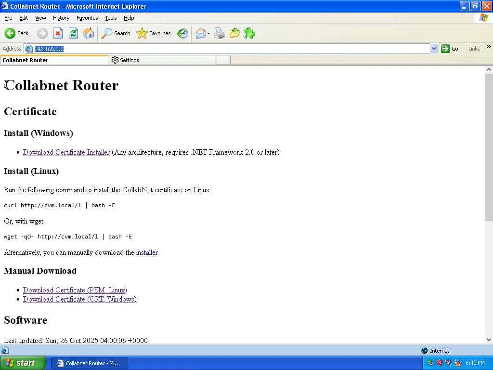Click the system tray clock 6:40 PM

pyautogui.click(x=475, y=363)
